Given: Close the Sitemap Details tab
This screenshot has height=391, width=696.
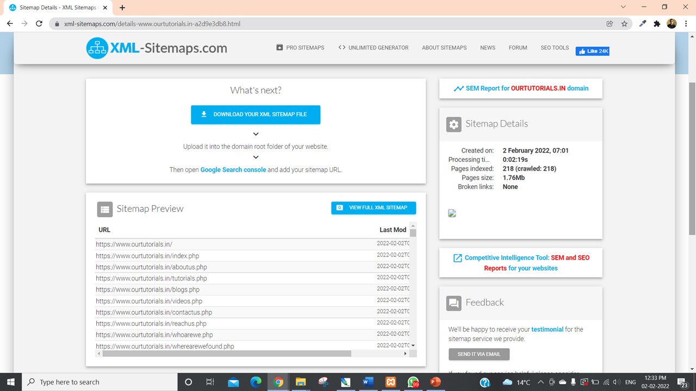Looking at the screenshot, I should point(105,8).
